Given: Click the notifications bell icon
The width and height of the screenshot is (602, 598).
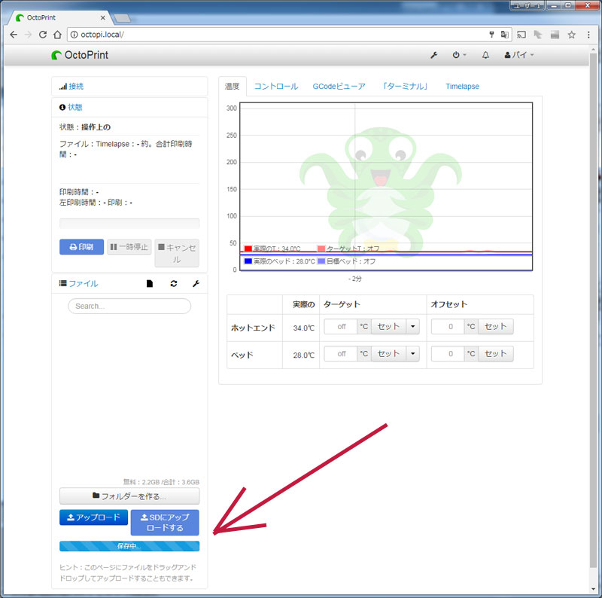Looking at the screenshot, I should pyautogui.click(x=485, y=55).
